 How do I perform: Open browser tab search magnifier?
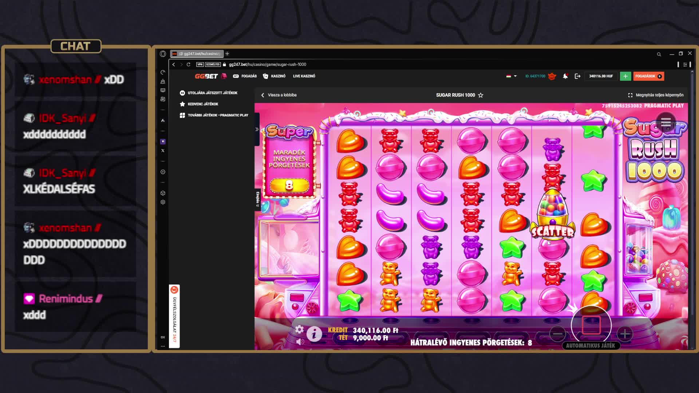coord(659,54)
